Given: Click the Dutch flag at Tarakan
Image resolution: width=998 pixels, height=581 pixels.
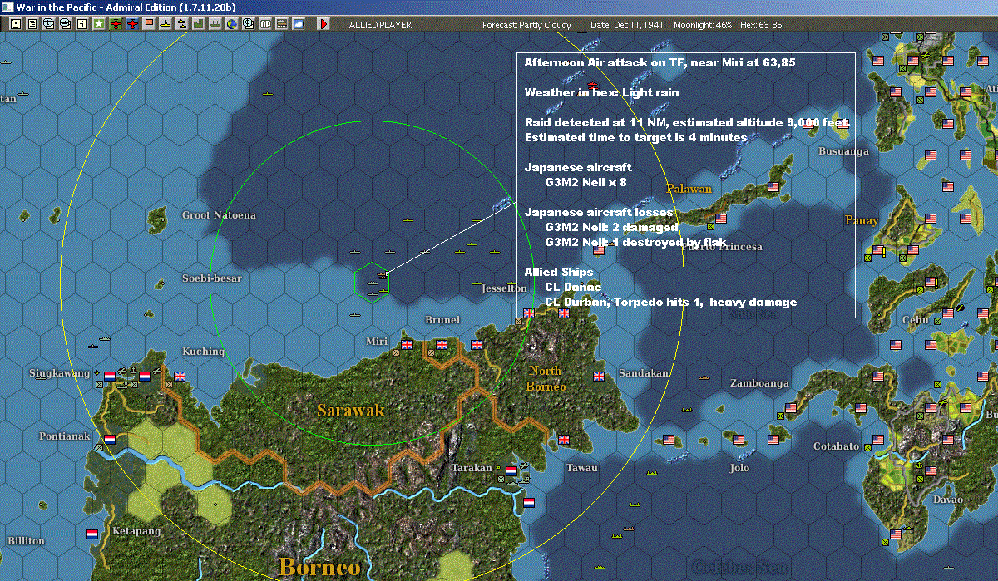Looking at the screenshot, I should click(511, 470).
